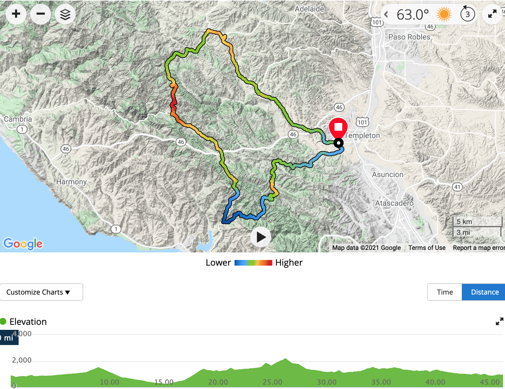Collapse the weather panel with left chevron
The width and height of the screenshot is (505, 389).
(x=386, y=14)
